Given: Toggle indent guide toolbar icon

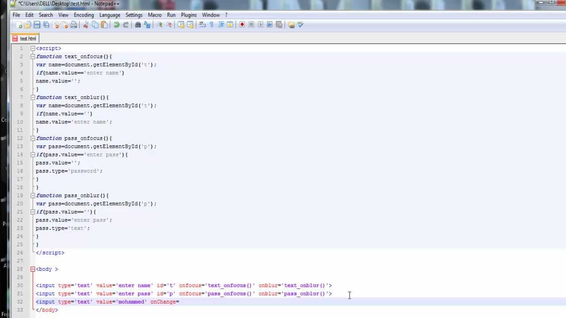Looking at the screenshot, I should pos(221,25).
